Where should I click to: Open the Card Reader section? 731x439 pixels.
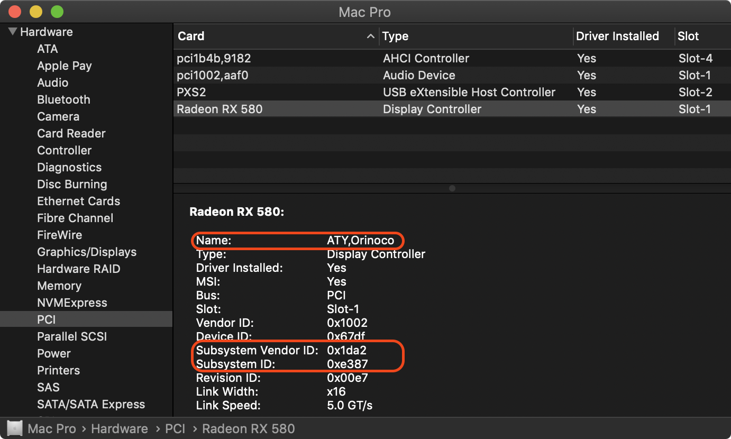[71, 133]
